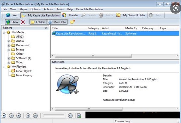Click the More Info horizontal scrollbar thumb

pyautogui.click(x=89, y=109)
